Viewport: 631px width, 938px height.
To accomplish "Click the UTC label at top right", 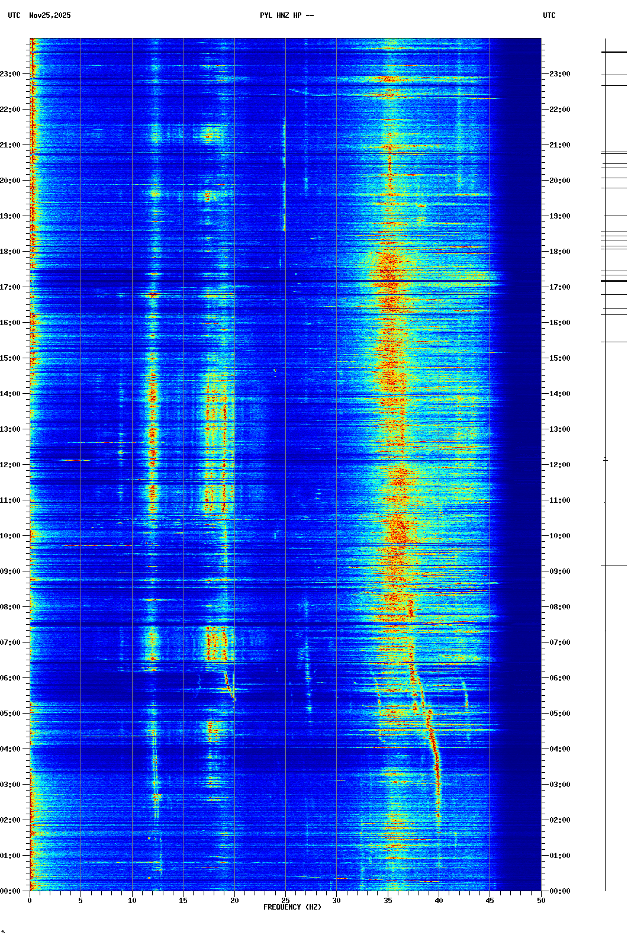I will pyautogui.click(x=549, y=15).
